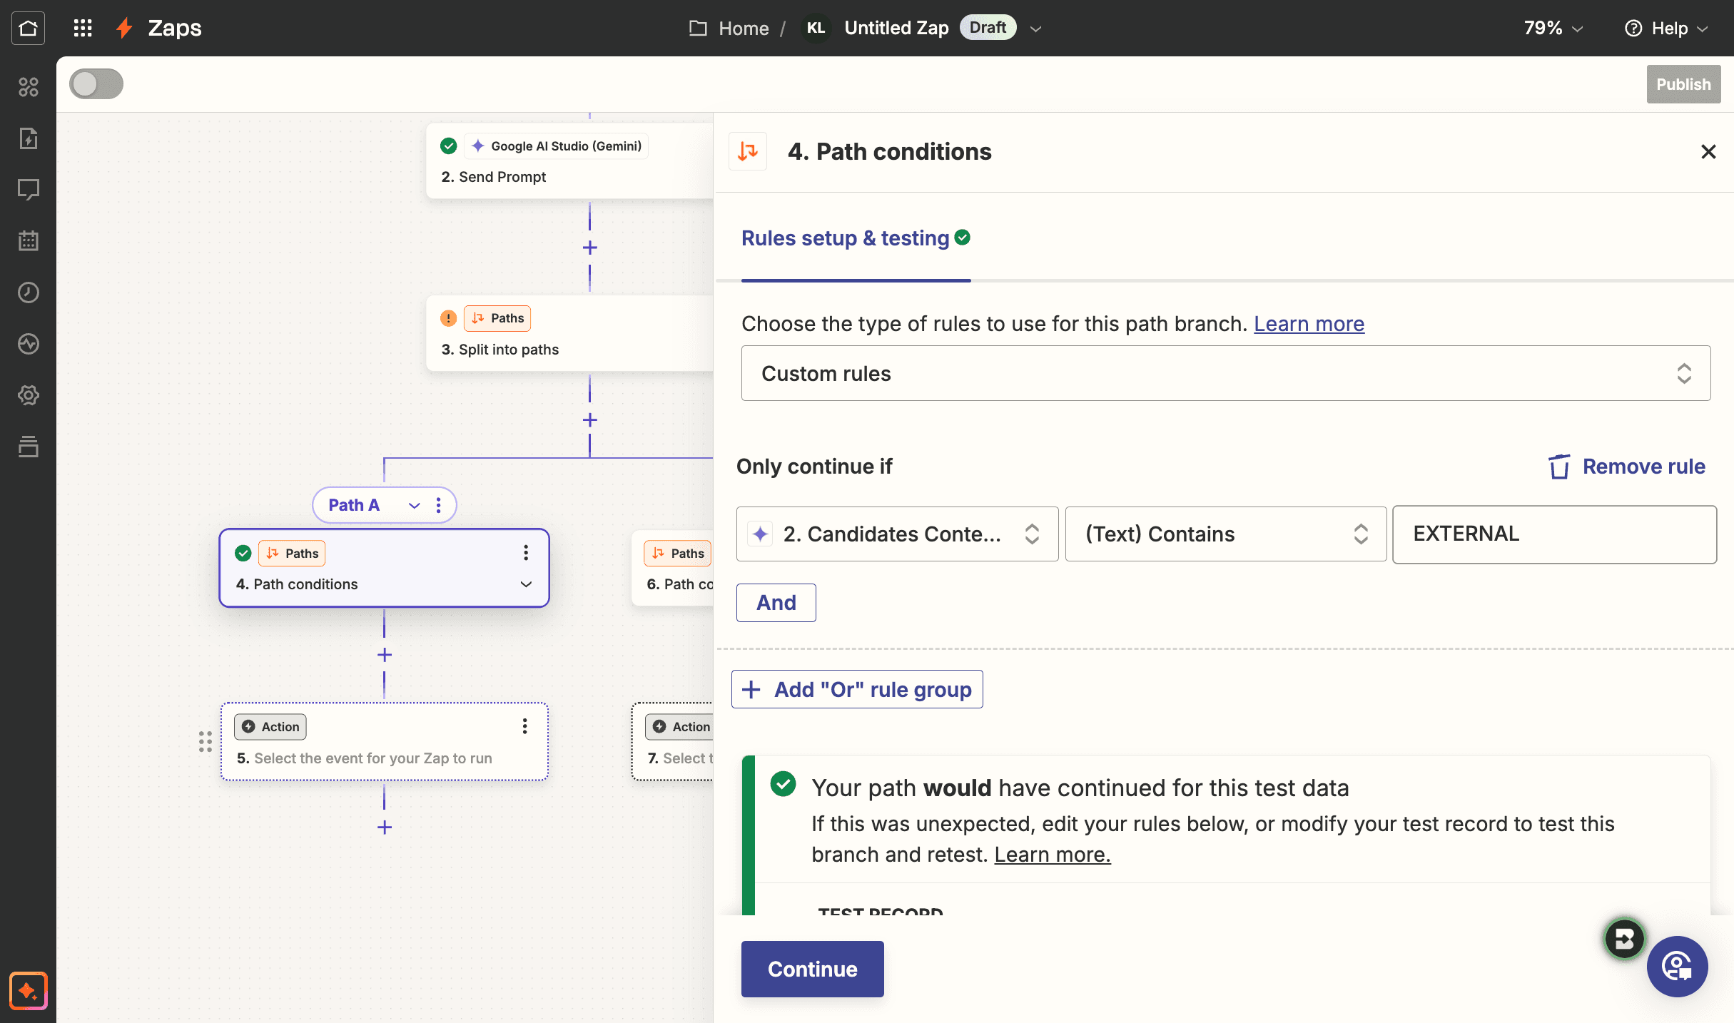1734x1023 pixels.
Task: Open the 79% zoom level menu
Action: [x=1553, y=28]
